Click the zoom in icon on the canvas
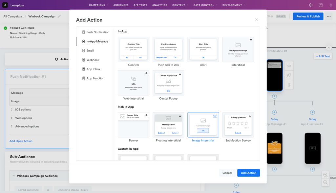This screenshot has height=193, width=336. [x=325, y=175]
